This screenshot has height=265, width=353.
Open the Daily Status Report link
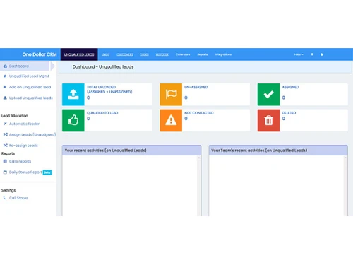coord(25,172)
